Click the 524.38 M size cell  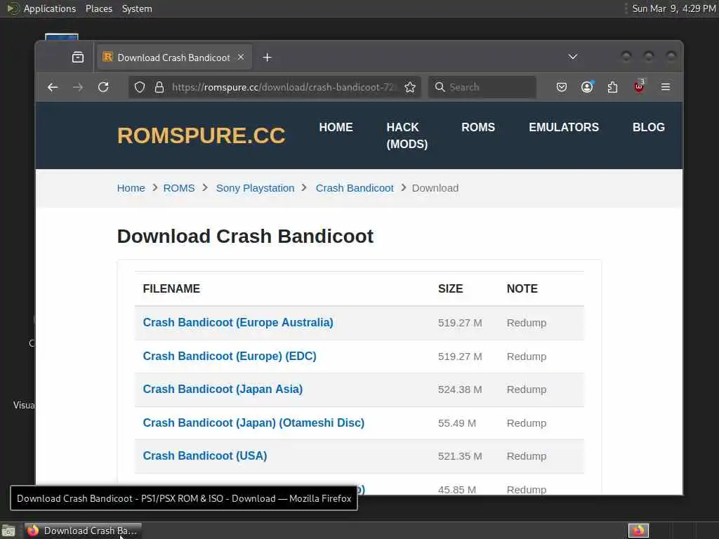[x=460, y=390]
